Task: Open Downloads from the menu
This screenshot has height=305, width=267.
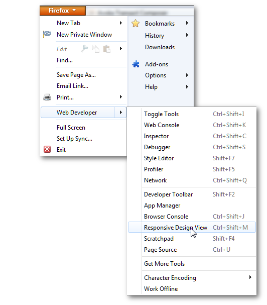Action: pos(161,47)
